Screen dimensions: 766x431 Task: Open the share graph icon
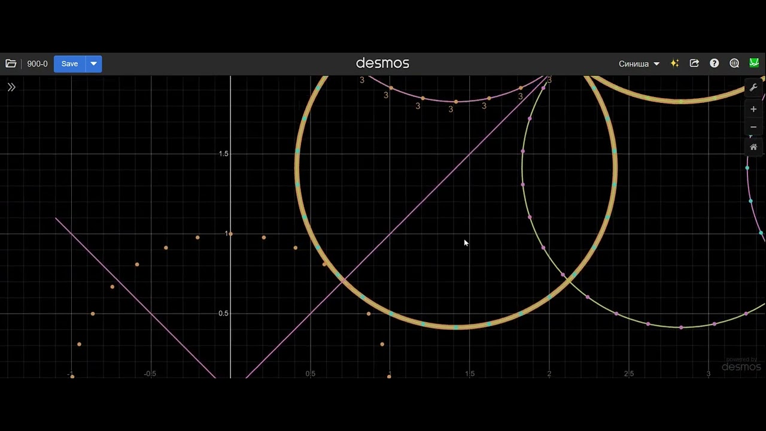694,63
